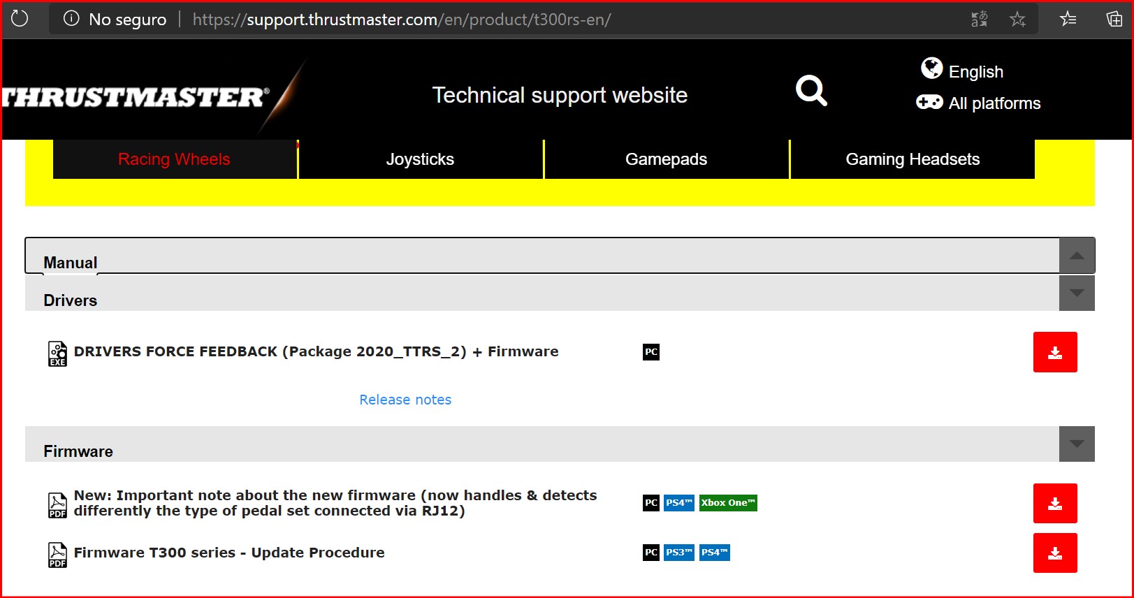This screenshot has height=598, width=1134.
Task: Click the PDF icon for the Important note entry
Action: 57,505
